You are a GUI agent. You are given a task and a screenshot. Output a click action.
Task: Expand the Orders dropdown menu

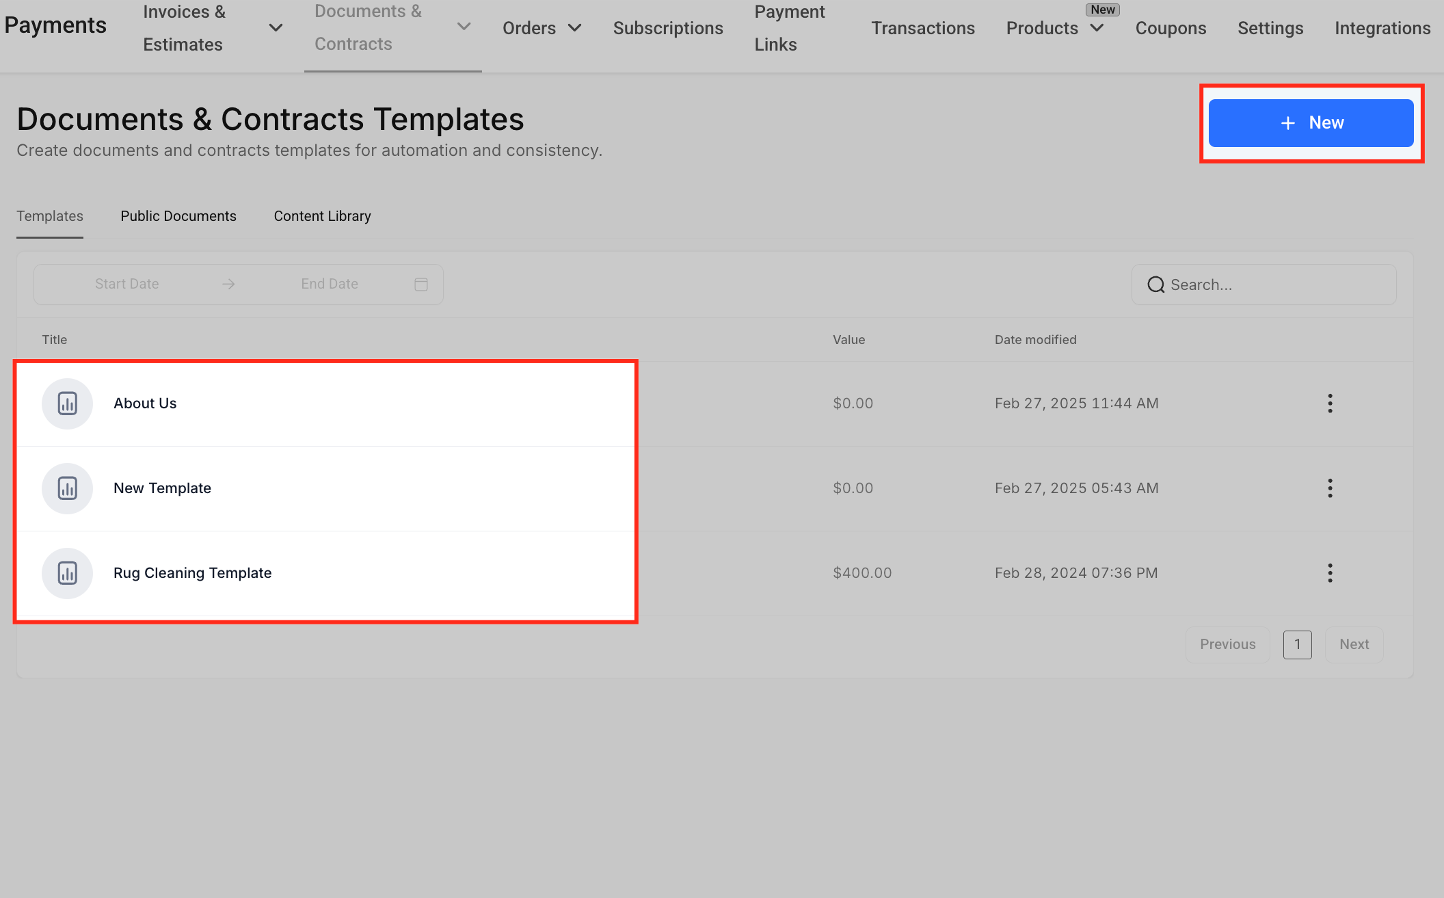574,28
